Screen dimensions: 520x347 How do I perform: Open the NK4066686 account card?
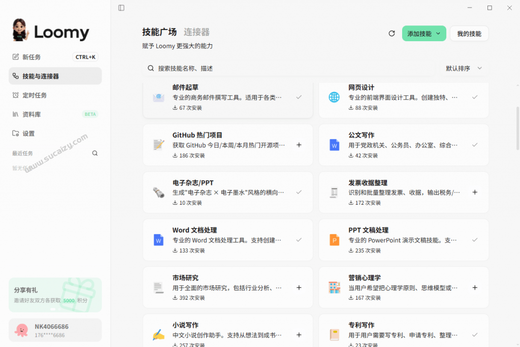55,330
